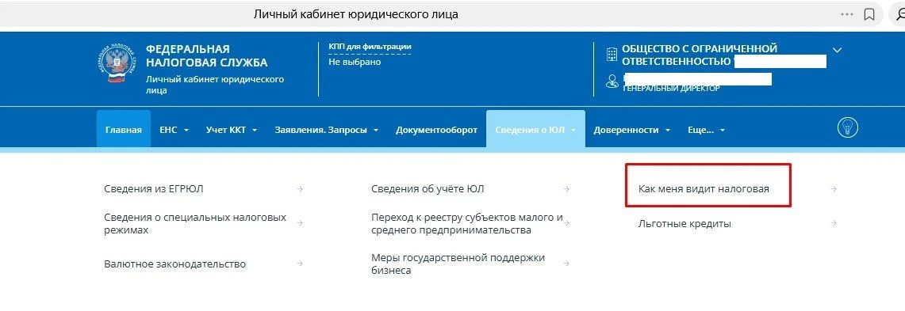The height and width of the screenshot is (311, 905).
Task: Click ГЕНЕРАЛЬНЫЙ ДИРЕКТОР label
Action: [x=671, y=89]
